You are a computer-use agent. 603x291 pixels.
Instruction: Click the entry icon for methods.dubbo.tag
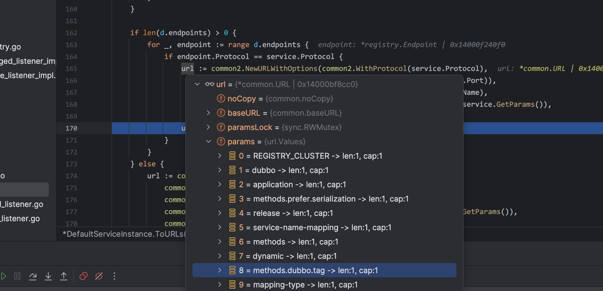coord(232,270)
